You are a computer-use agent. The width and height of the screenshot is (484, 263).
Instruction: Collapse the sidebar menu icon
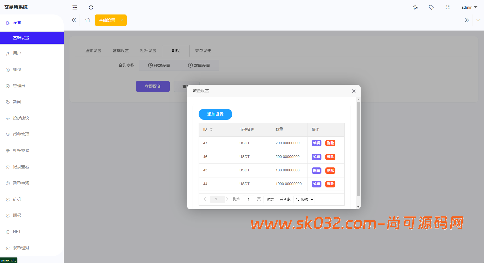click(x=74, y=7)
